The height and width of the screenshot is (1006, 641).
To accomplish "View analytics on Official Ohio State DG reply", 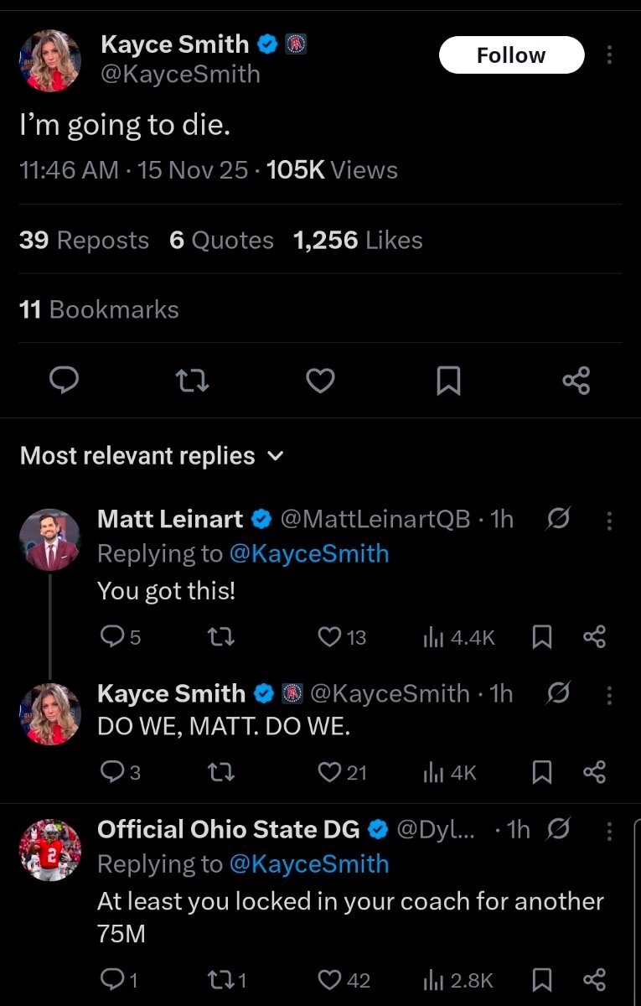I will point(459,980).
